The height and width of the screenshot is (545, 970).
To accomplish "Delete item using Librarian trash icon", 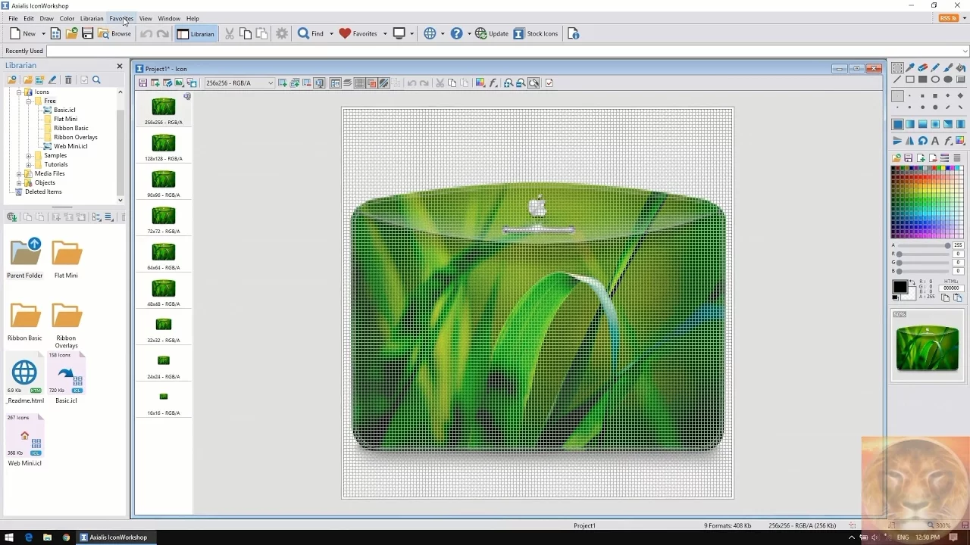I will pos(68,79).
